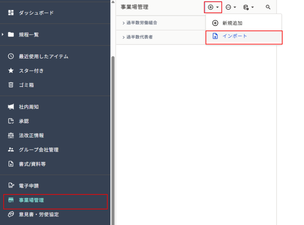
Task: Open 意見書・労使協定 page
Action: pyautogui.click(x=39, y=214)
